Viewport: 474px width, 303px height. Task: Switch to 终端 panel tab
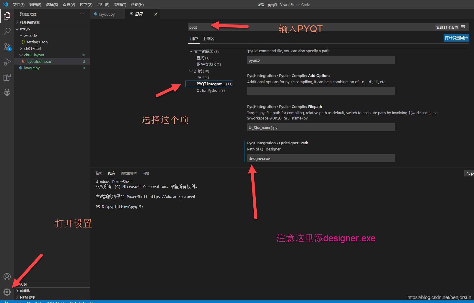[x=111, y=173]
